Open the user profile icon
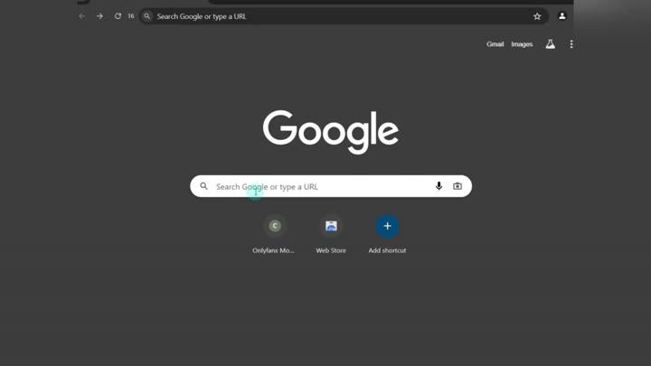651x366 pixels. [x=561, y=16]
